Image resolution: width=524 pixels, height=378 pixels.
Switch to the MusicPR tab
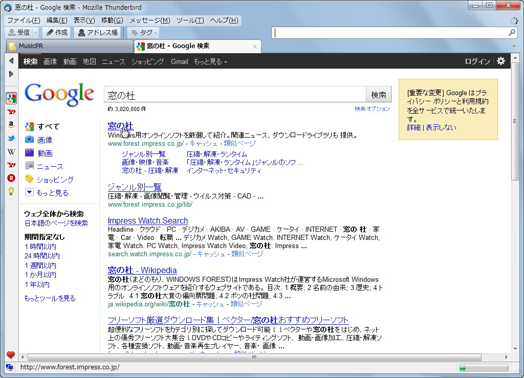(x=70, y=46)
